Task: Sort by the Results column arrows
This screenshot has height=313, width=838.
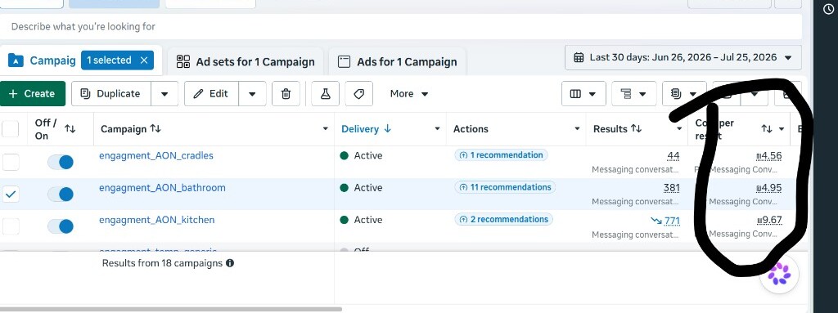Action: tap(636, 129)
